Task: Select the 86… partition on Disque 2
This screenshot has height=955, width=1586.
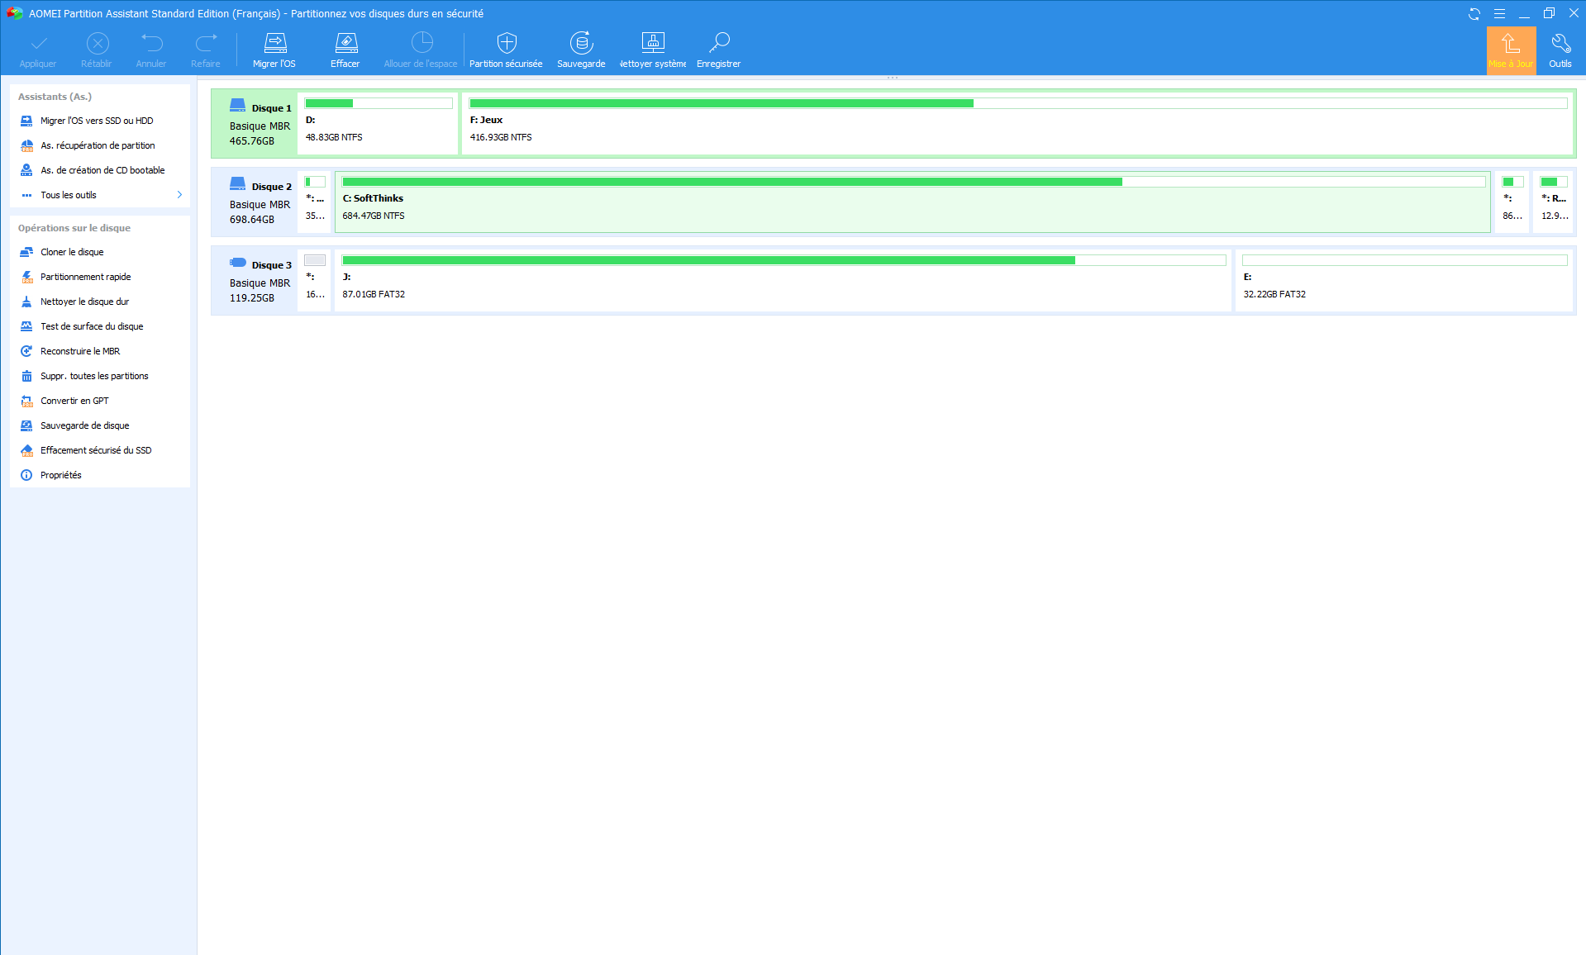Action: 1512,202
